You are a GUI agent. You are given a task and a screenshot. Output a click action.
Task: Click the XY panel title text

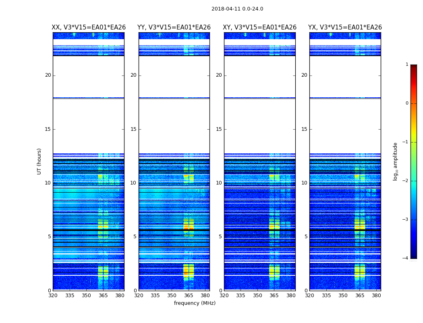pos(260,27)
